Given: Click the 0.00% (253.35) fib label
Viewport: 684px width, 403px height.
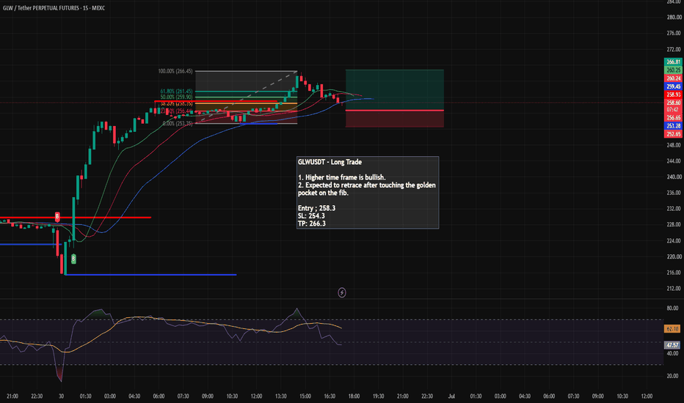Looking at the screenshot, I should click(x=177, y=124).
